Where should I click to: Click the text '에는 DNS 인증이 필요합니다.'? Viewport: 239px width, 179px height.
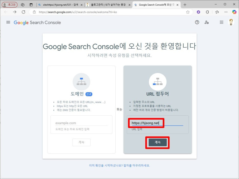(74, 110)
